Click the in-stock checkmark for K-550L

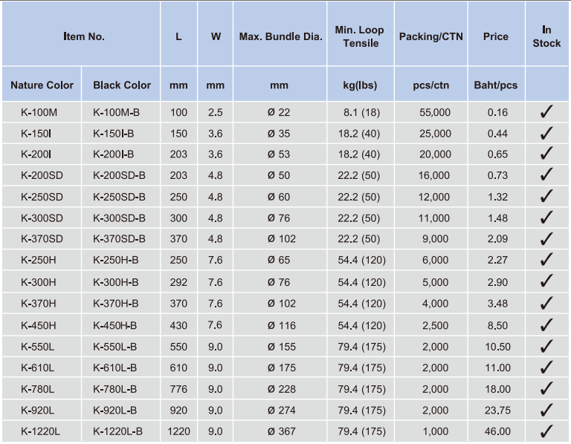(546, 346)
